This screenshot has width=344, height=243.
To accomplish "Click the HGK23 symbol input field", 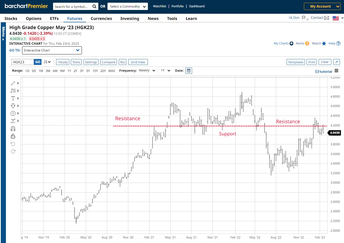I will 23,62.
